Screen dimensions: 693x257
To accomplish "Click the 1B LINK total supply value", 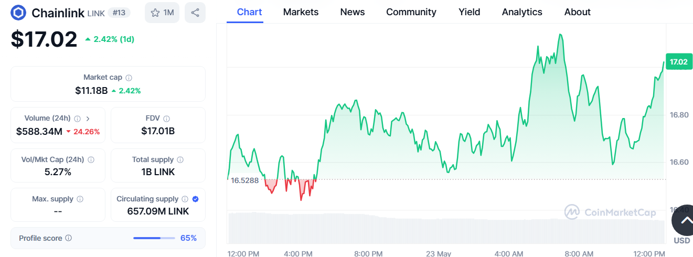I will 158,172.
